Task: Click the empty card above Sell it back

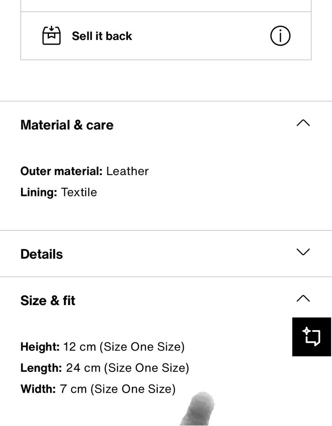Action: [x=166, y=6]
